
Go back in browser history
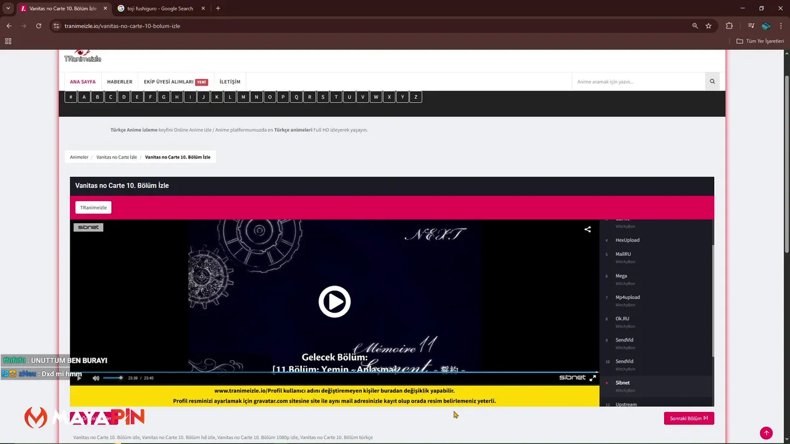click(x=9, y=26)
